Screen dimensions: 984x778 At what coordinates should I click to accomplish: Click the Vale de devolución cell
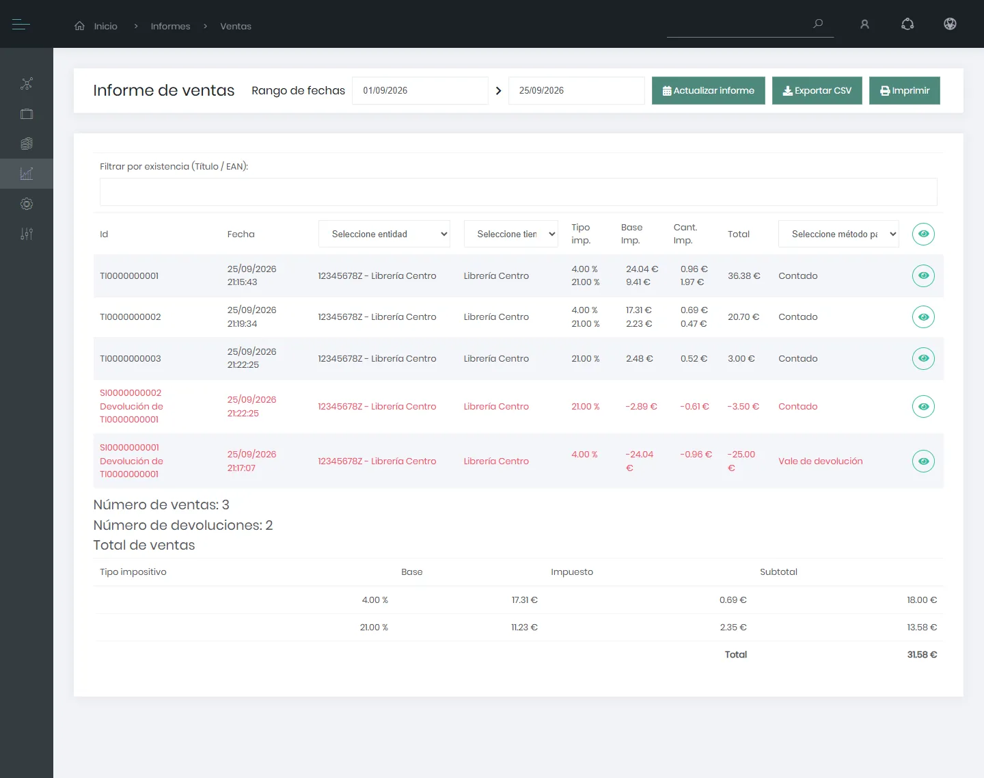821,461
